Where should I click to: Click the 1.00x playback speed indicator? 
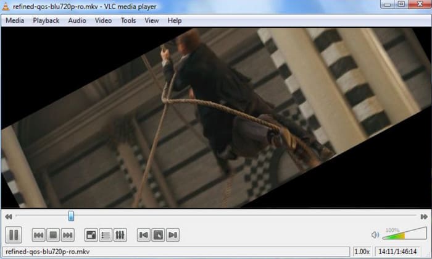(362, 252)
